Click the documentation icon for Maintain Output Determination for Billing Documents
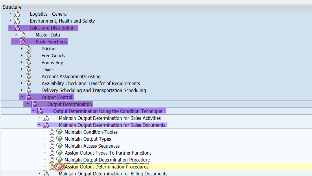Viewport: 312px width, 176px height. (46, 173)
